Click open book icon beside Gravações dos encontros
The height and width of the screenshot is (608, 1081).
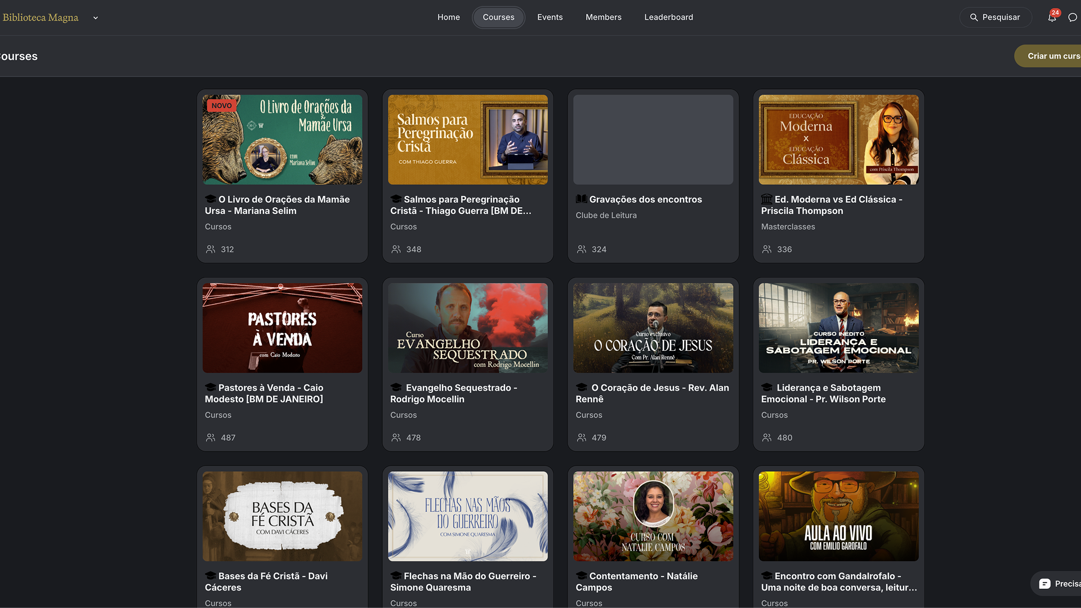(581, 199)
